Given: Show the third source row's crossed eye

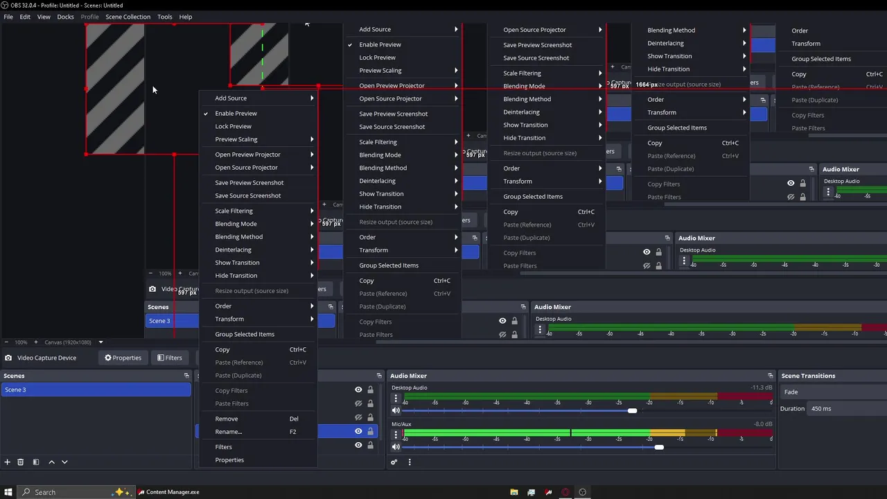Looking at the screenshot, I should tap(358, 417).
